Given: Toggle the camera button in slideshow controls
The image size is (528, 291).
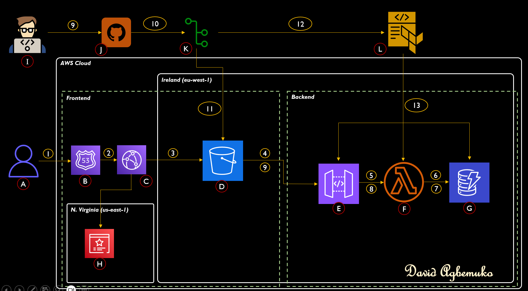Looking at the screenshot, I should [x=71, y=289].
